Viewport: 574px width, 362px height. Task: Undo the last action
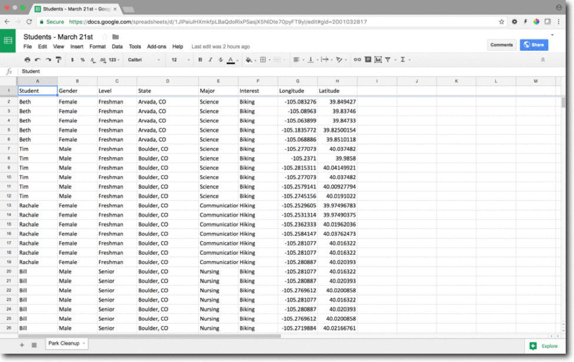[38, 59]
